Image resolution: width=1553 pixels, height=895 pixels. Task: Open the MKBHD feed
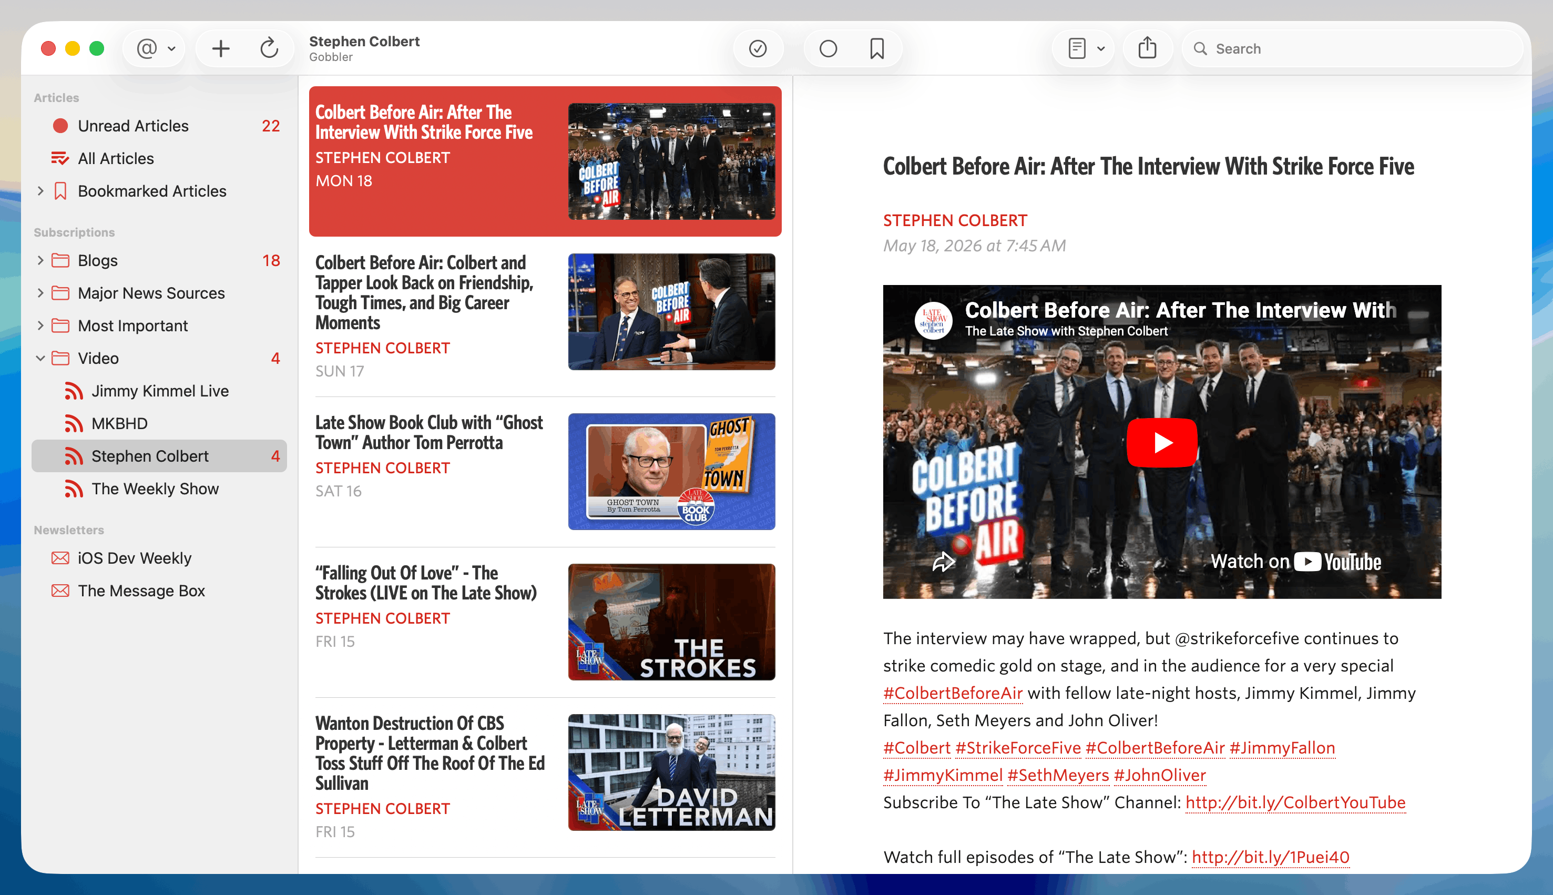(159, 423)
